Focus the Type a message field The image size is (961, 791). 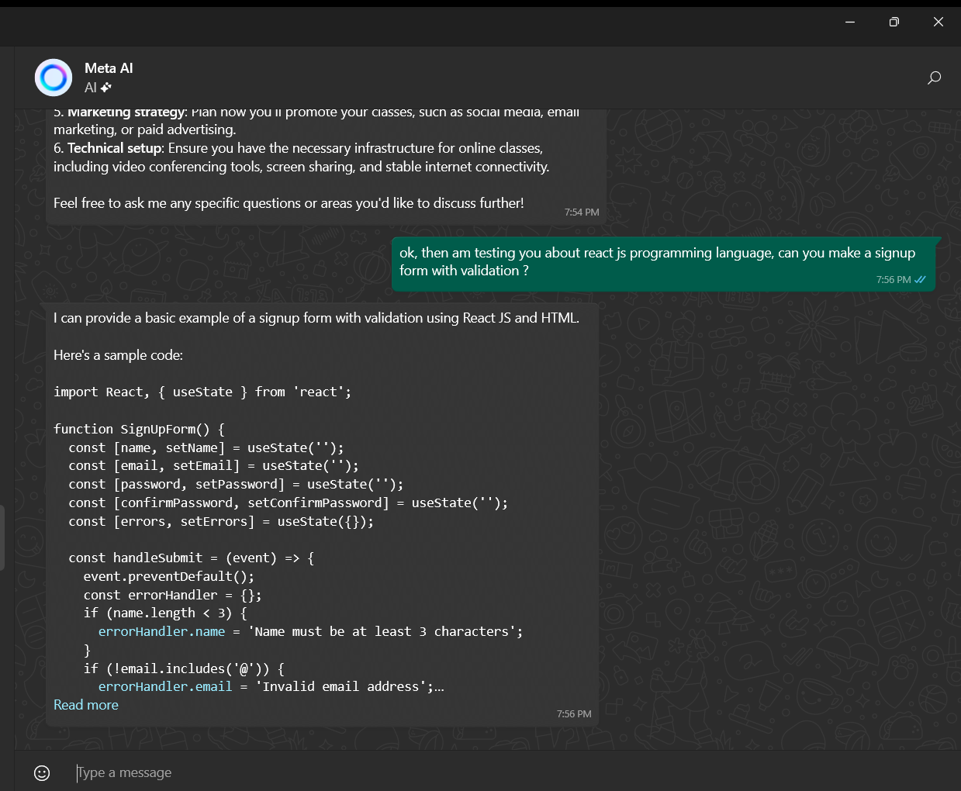[465, 772]
